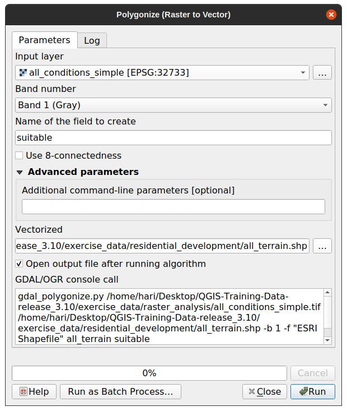Open the Input layer dropdown
347x411 pixels.
[x=162, y=72]
